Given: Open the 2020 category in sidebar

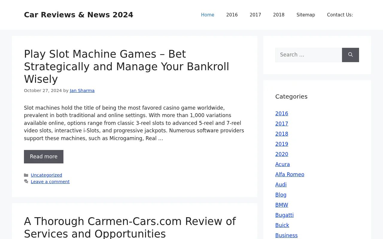Looking at the screenshot, I should [x=282, y=154].
